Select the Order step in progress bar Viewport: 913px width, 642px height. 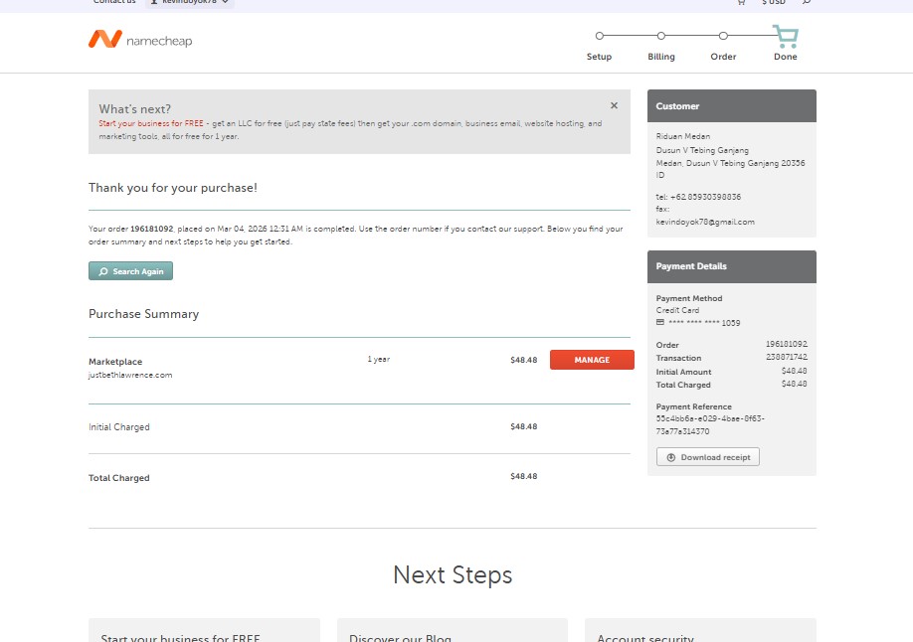coord(723,36)
